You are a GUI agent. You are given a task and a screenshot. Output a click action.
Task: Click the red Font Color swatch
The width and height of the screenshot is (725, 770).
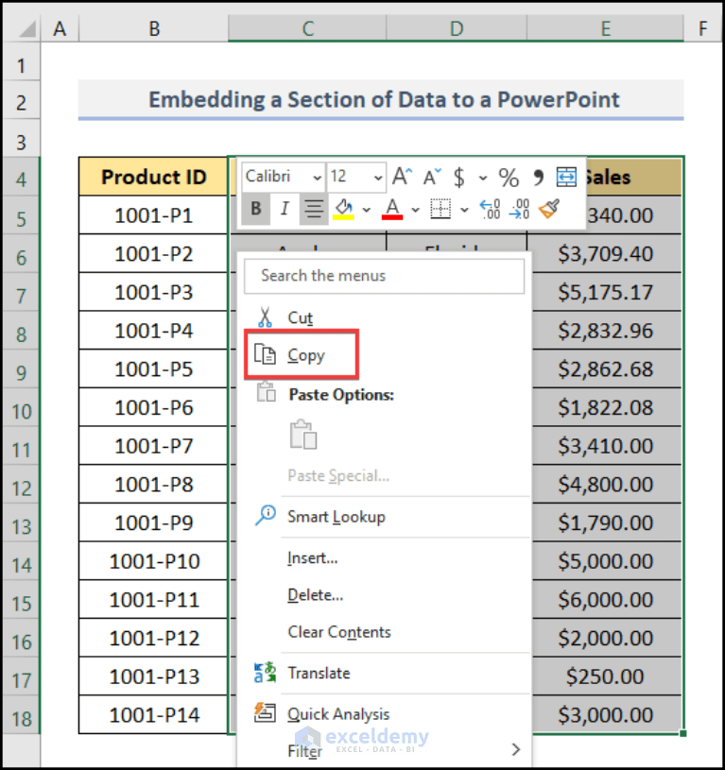pos(393,208)
